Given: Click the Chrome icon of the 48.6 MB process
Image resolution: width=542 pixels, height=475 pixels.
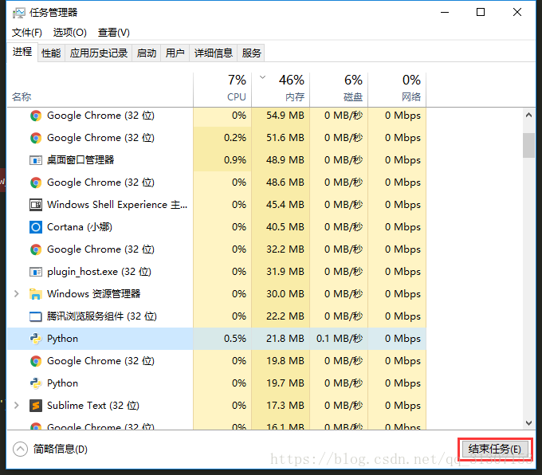Looking at the screenshot, I should [36, 183].
